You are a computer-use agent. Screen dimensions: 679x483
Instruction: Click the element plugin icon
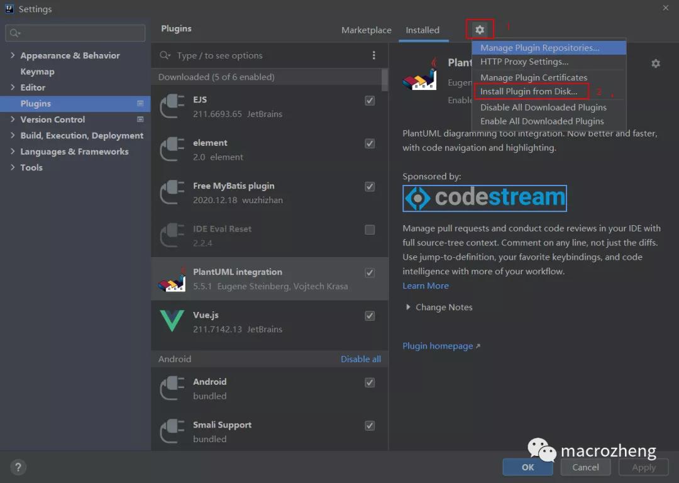172,149
